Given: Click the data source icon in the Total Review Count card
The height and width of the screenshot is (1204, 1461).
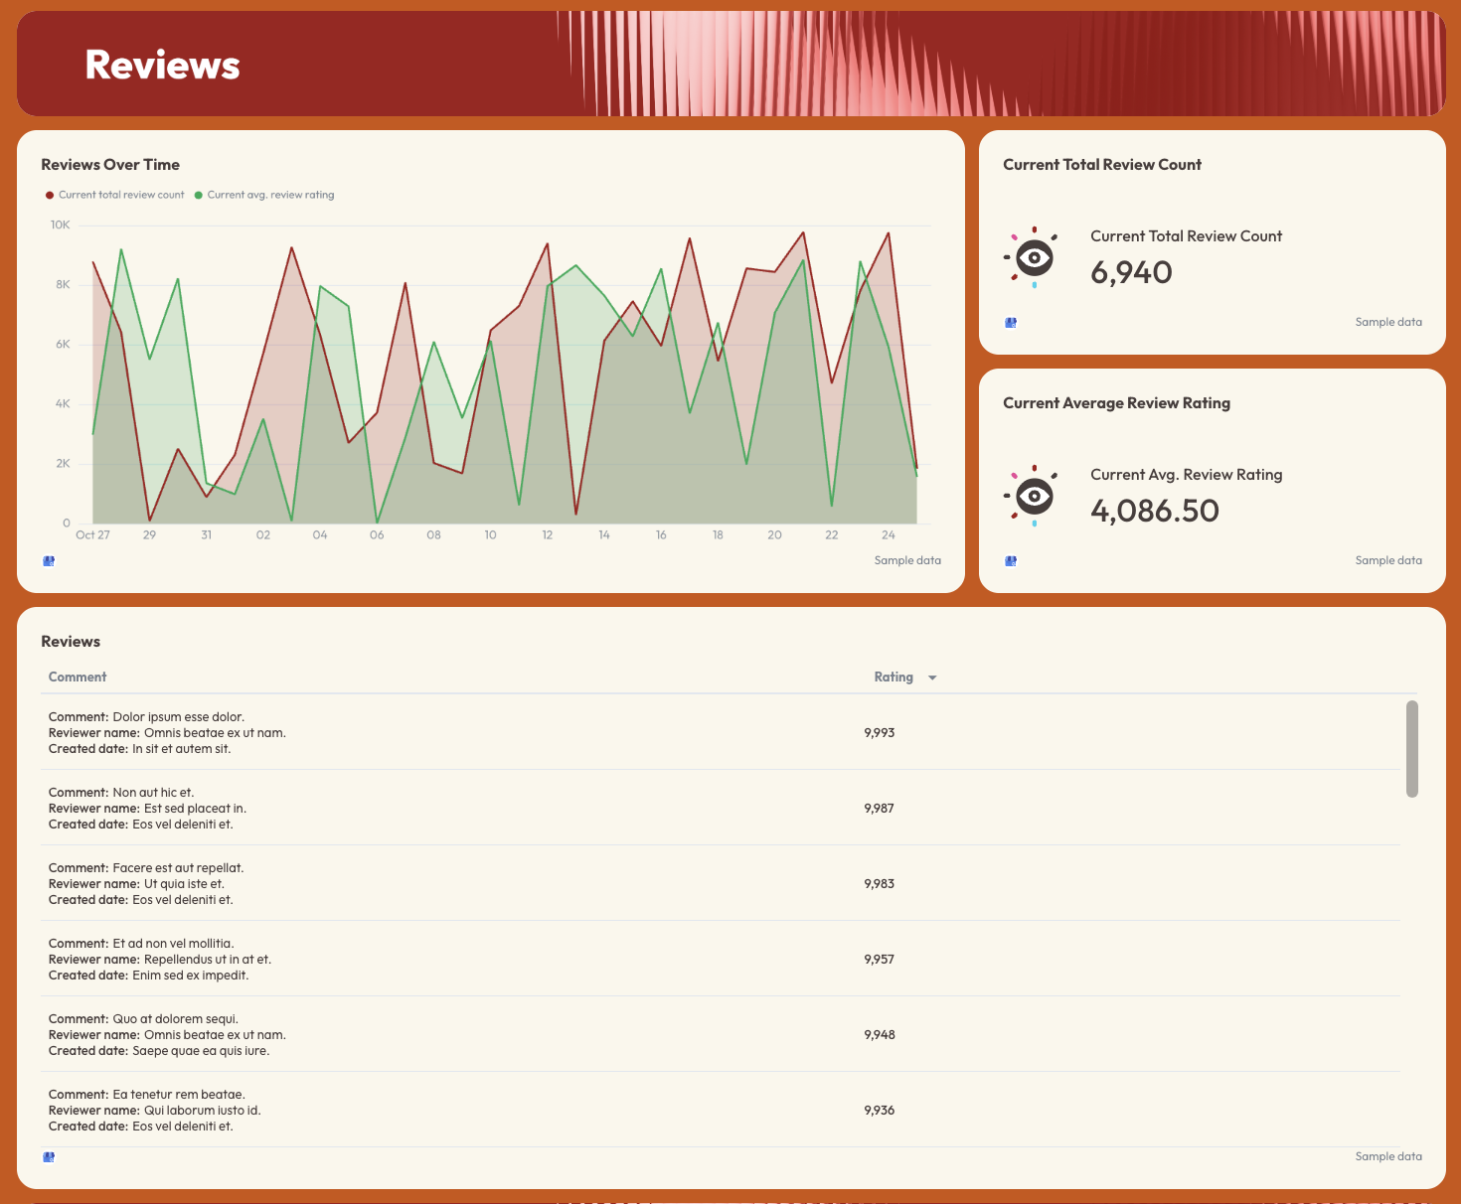Looking at the screenshot, I should [x=1010, y=322].
